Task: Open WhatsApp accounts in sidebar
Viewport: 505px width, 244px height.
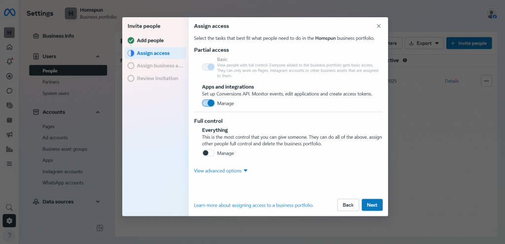Action: click(63, 183)
